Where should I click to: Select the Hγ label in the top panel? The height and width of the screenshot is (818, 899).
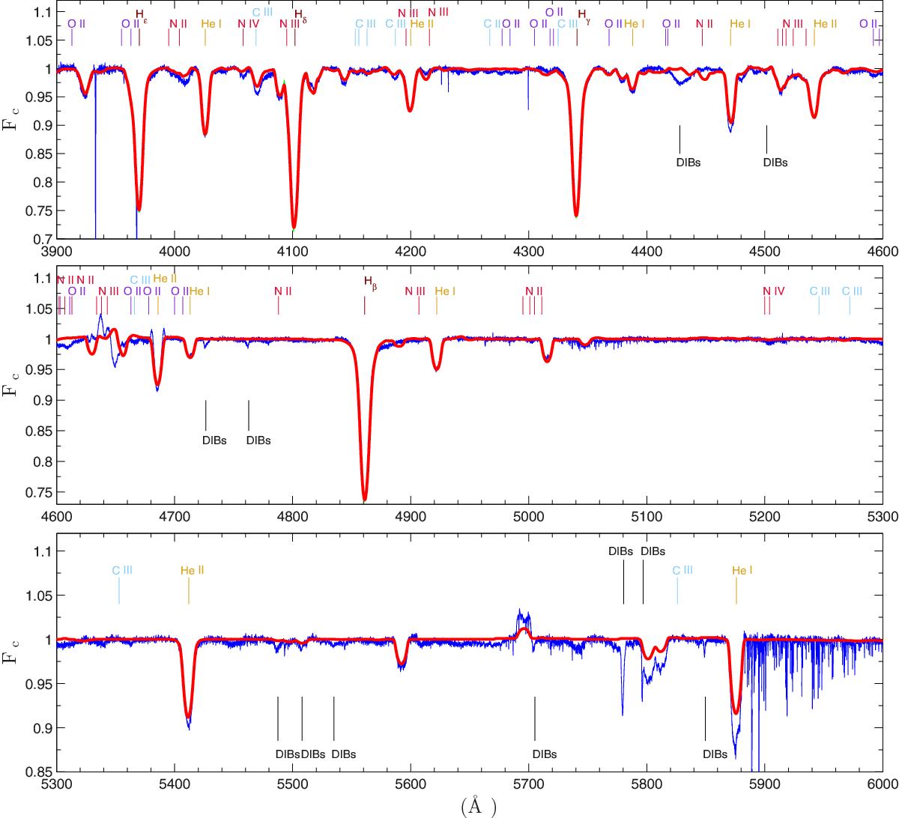coord(584,14)
